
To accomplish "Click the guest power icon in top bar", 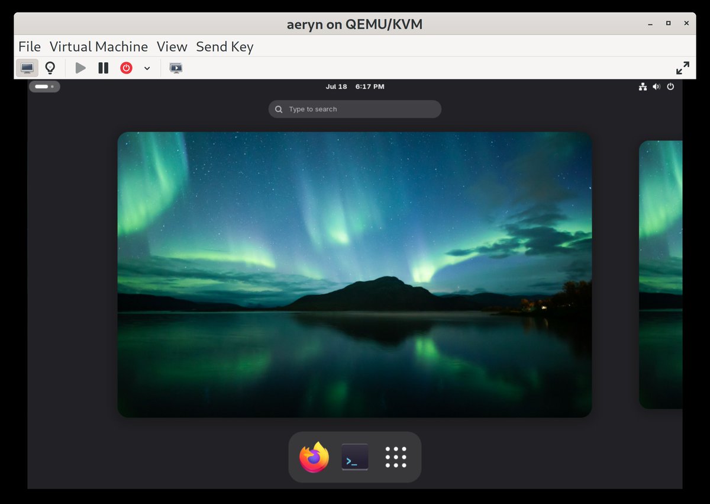I will pos(670,86).
